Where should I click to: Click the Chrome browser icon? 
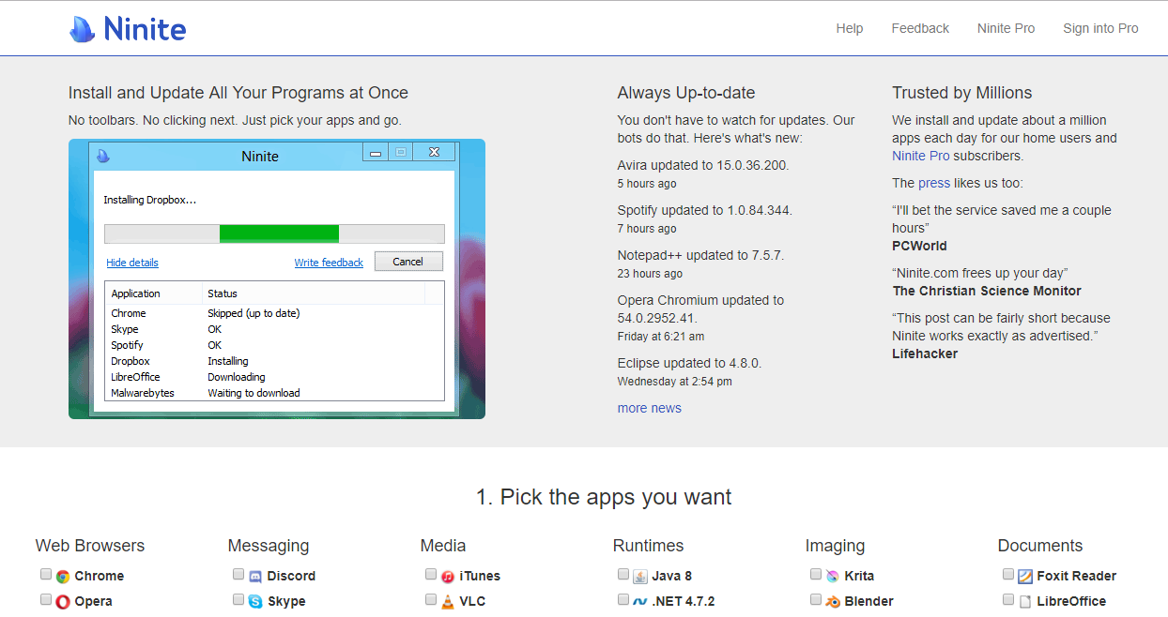[x=63, y=577]
